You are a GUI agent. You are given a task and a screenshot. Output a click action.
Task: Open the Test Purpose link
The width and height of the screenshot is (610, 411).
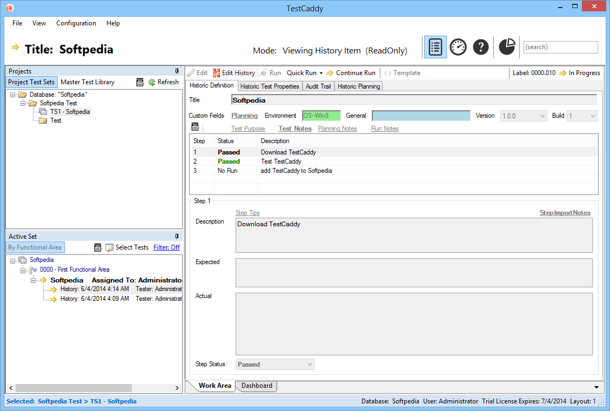pyautogui.click(x=248, y=129)
